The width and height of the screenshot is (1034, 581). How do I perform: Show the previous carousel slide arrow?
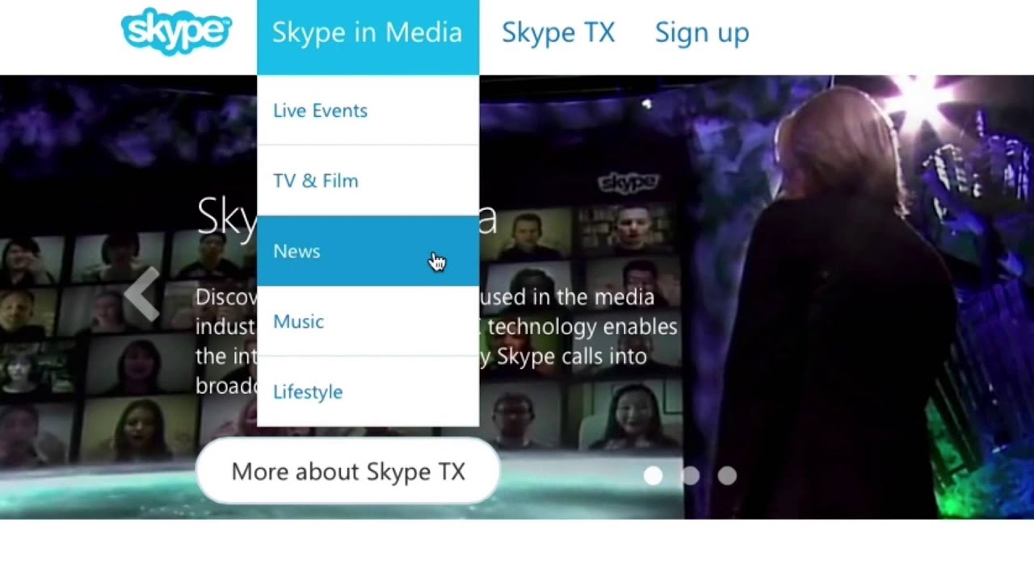pos(142,294)
